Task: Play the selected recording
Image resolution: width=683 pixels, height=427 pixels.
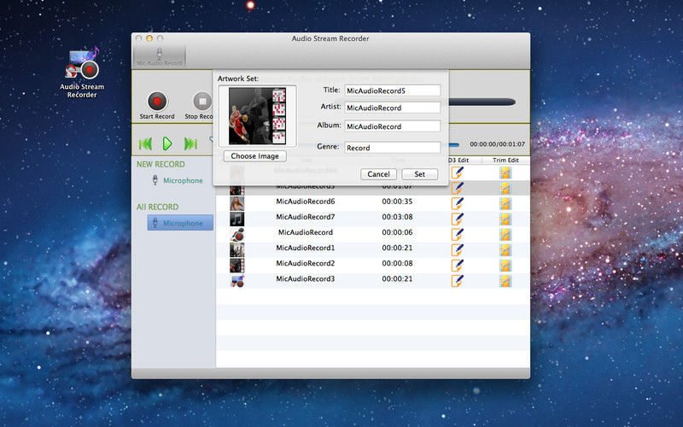Action: coord(167,143)
